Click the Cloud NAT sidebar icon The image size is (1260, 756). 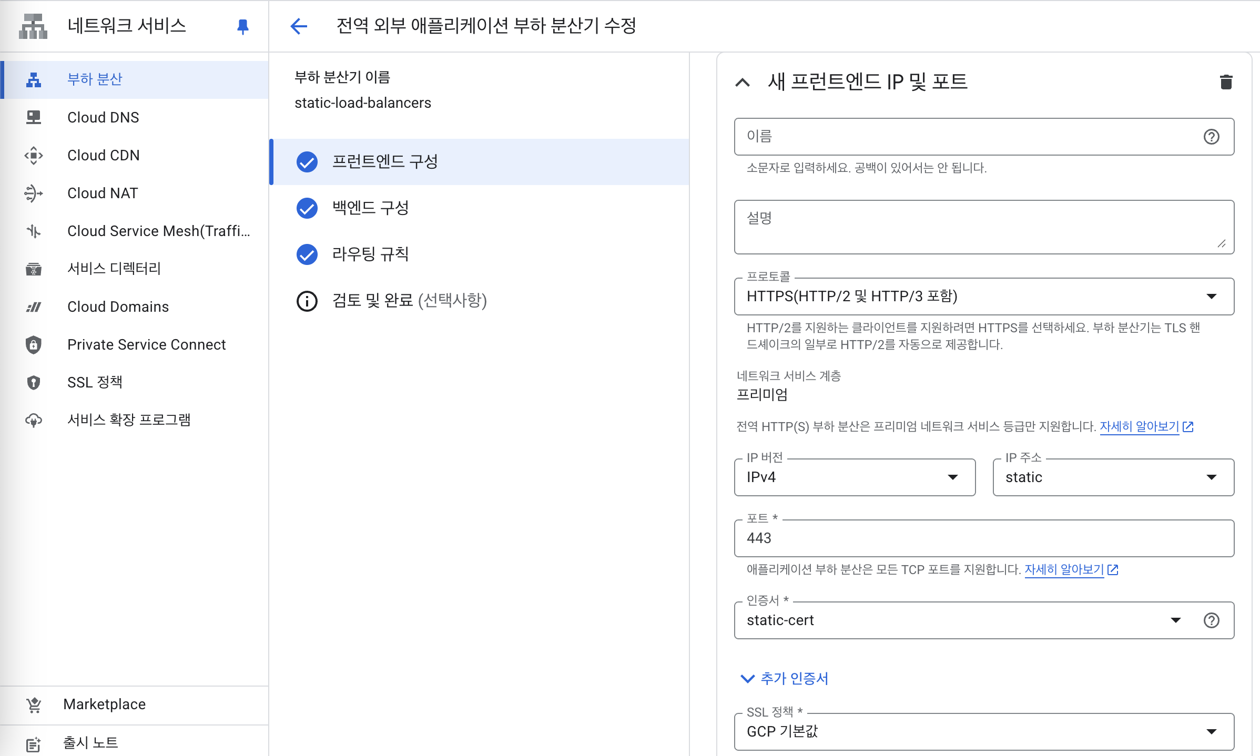click(x=34, y=193)
